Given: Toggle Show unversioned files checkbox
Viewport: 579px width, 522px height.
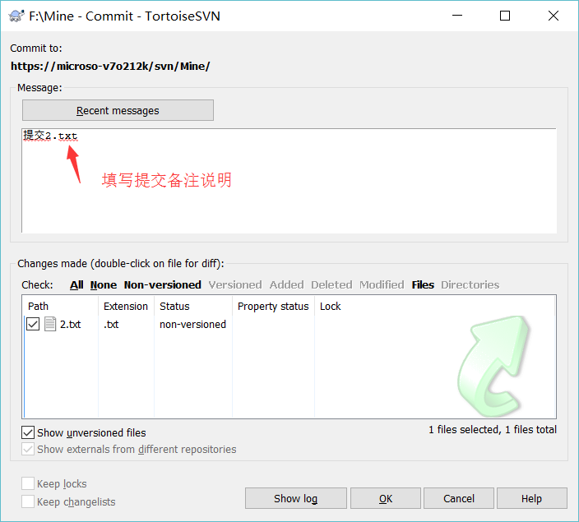Looking at the screenshot, I should click(28, 432).
